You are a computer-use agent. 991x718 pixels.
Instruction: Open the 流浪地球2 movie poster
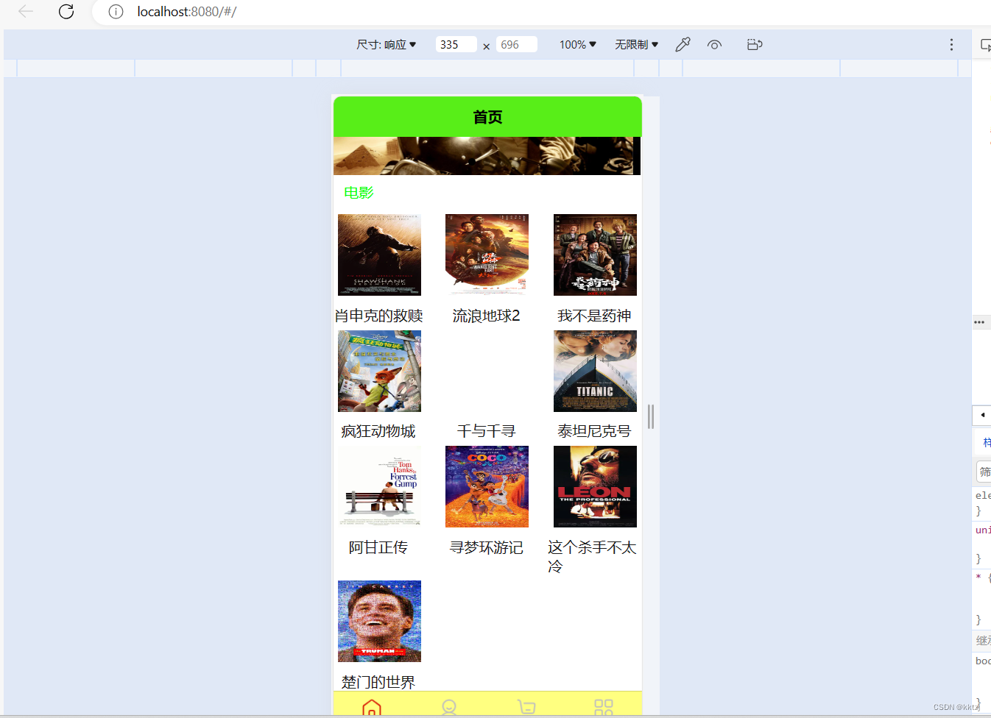coord(487,255)
